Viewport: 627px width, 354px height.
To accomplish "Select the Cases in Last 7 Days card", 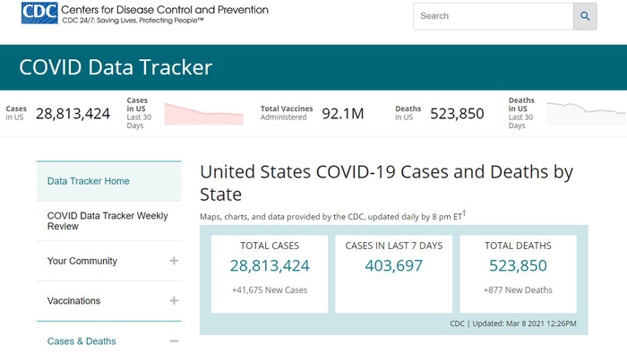I will tap(394, 273).
